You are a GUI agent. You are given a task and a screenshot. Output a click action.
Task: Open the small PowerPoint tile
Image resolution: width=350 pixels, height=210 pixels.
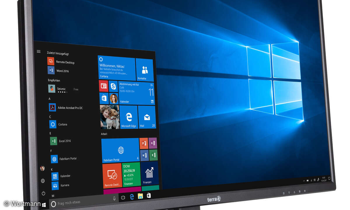[144, 143]
